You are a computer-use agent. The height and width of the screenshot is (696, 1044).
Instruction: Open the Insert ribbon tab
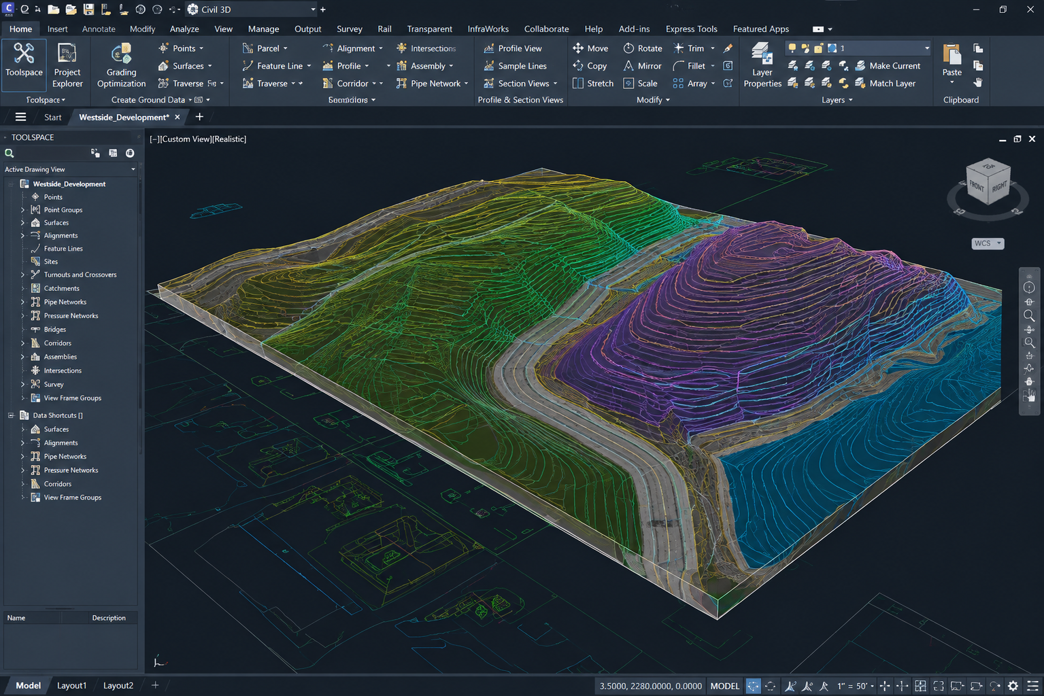tap(57, 29)
